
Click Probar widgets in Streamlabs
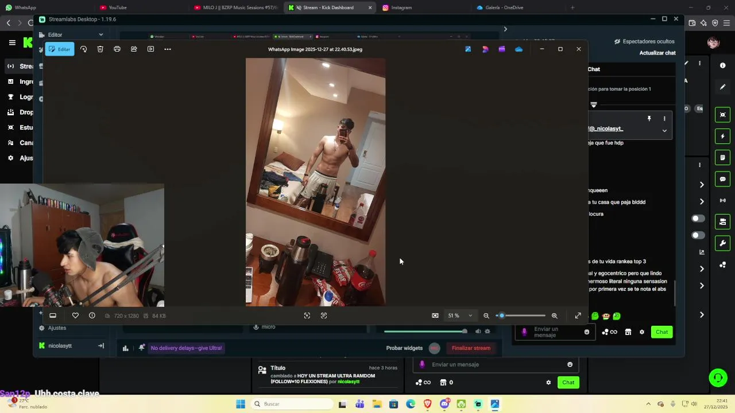tap(404, 348)
